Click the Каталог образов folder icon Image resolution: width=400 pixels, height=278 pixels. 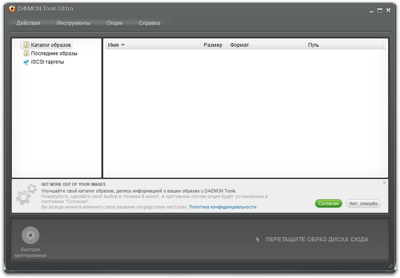click(x=26, y=45)
